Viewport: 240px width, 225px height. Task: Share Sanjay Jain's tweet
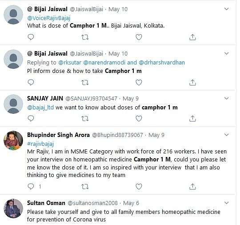192,118
